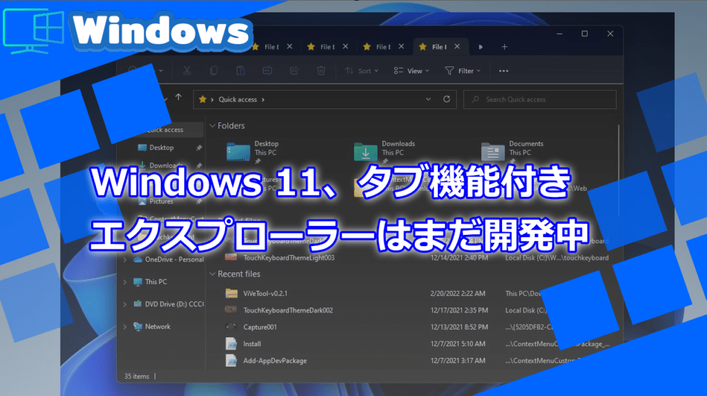Select the TouchKeyboardThemeLight003 row
This screenshot has height=396, width=707.
pyautogui.click(x=417, y=258)
